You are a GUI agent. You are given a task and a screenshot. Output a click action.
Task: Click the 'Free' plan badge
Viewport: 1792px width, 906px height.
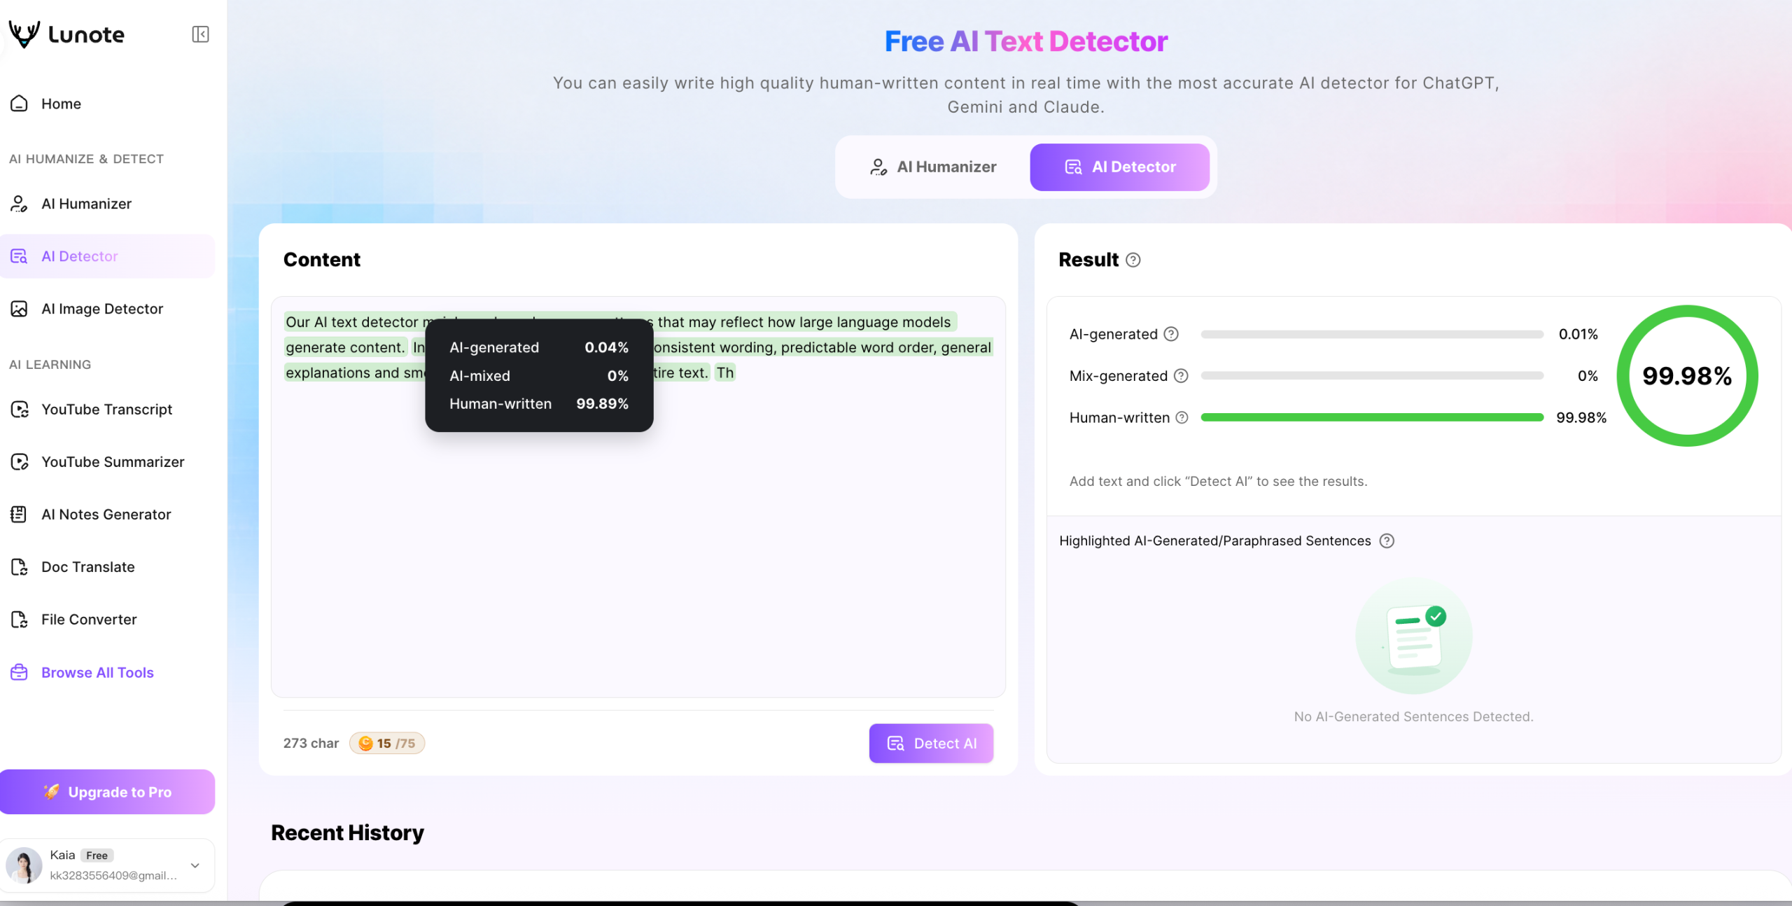click(97, 856)
